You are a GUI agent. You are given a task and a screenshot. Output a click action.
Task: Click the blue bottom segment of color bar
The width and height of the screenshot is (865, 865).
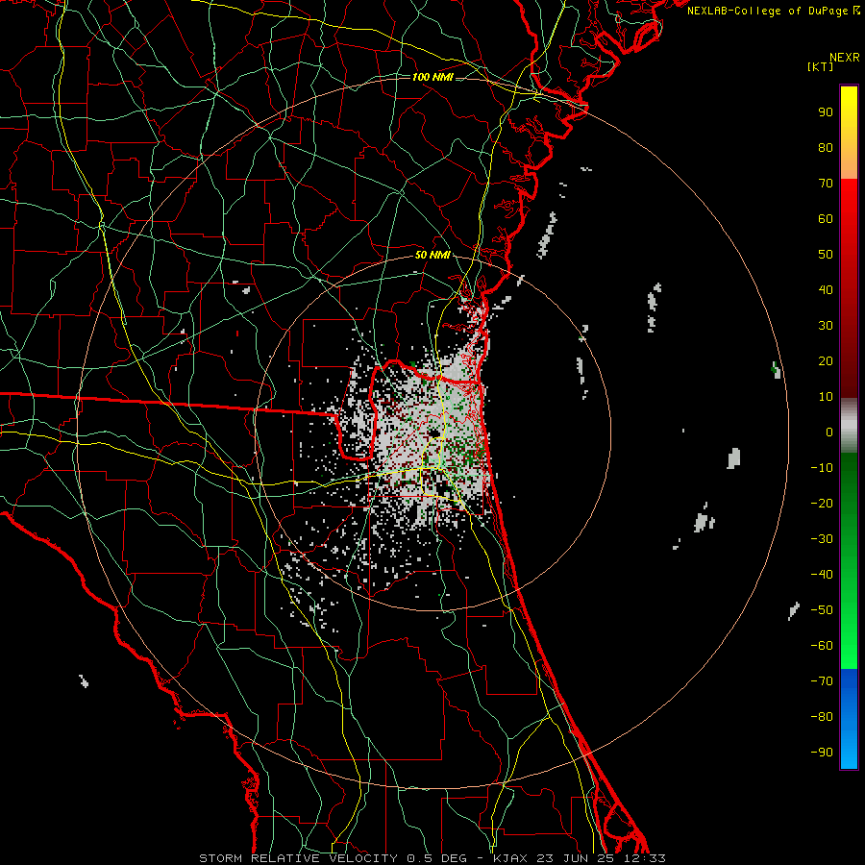pyautogui.click(x=849, y=719)
